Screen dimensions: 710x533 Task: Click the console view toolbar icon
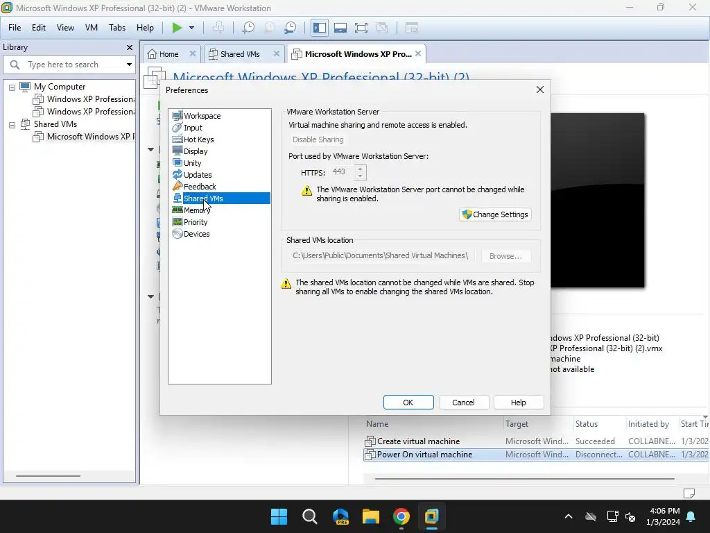coord(411,28)
